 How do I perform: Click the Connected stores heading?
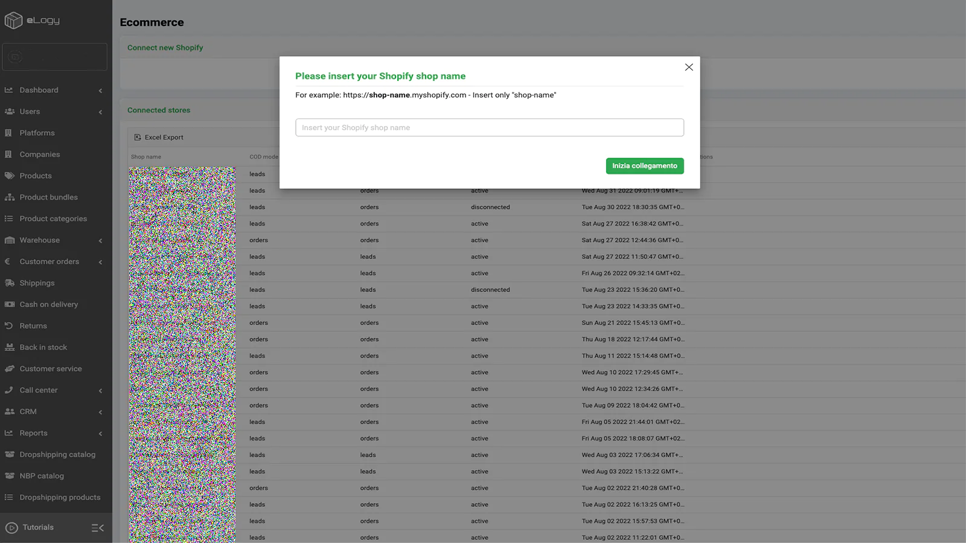[159, 110]
